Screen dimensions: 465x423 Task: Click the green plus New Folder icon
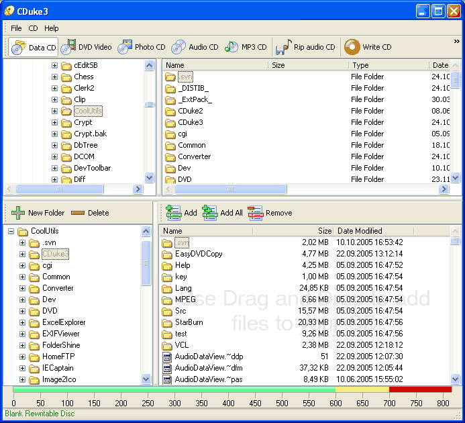(18, 213)
